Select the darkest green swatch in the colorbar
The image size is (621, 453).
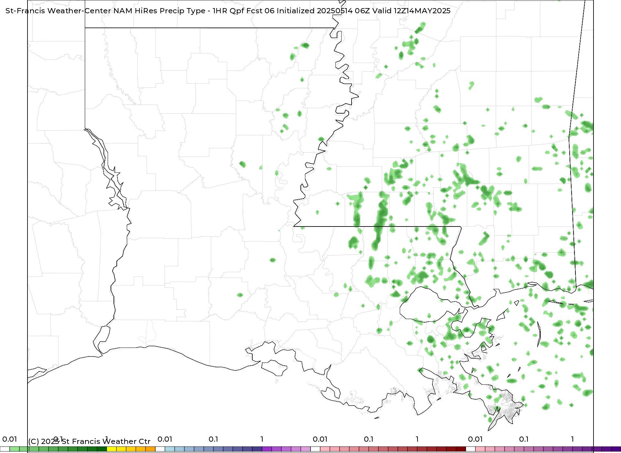pos(102,449)
